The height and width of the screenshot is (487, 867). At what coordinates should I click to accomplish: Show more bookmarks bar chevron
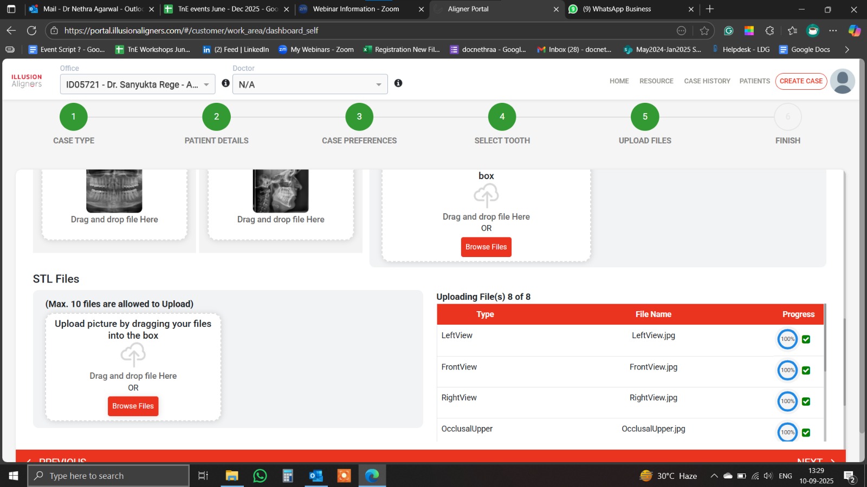pyautogui.click(x=847, y=49)
